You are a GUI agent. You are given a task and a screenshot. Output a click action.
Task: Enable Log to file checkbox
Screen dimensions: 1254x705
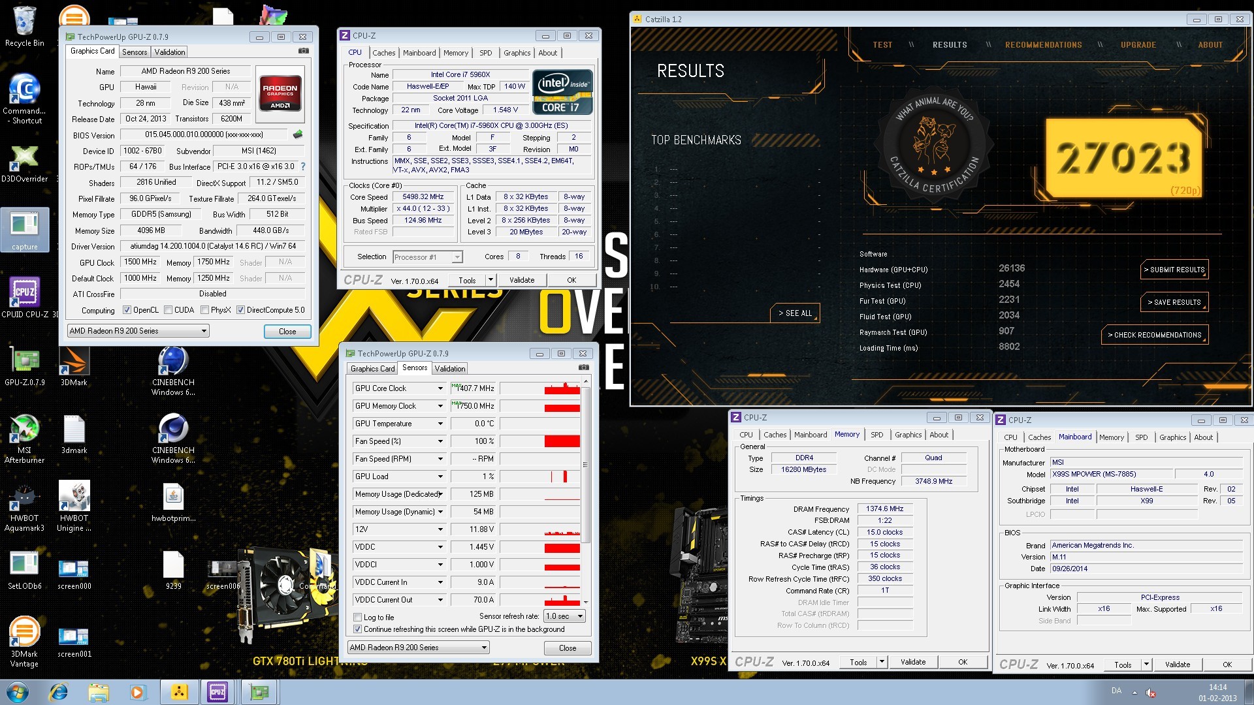357,618
